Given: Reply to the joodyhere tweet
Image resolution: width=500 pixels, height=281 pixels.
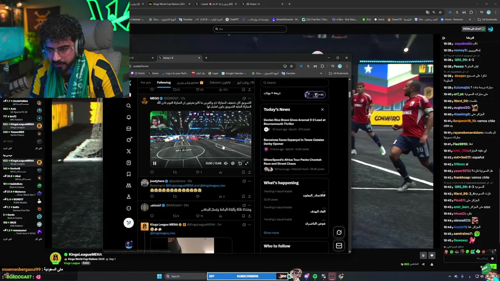Looking at the screenshot, I should tap(152, 196).
